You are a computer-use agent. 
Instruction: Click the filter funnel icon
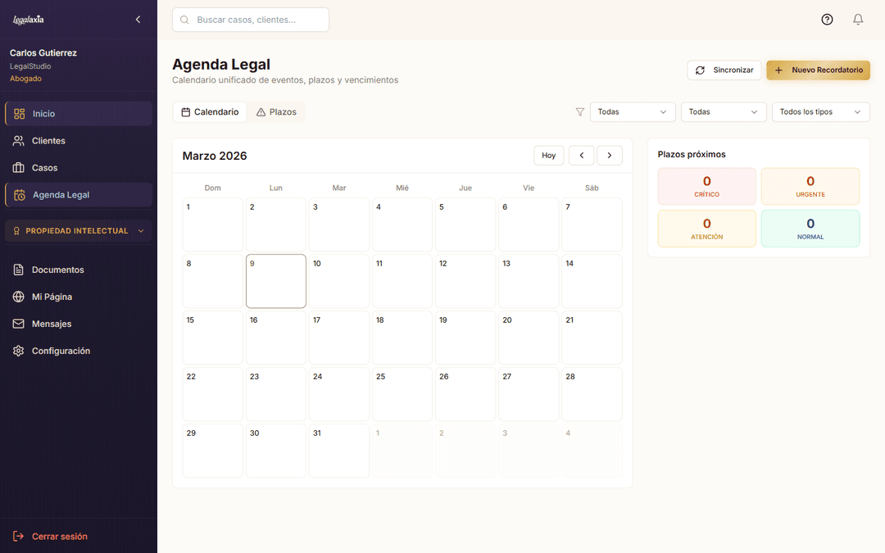(x=580, y=111)
